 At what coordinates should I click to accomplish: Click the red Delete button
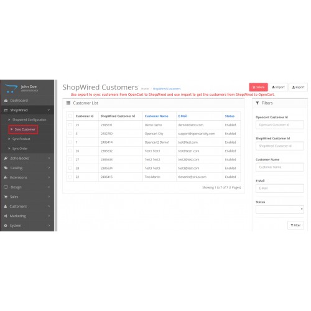258,87
